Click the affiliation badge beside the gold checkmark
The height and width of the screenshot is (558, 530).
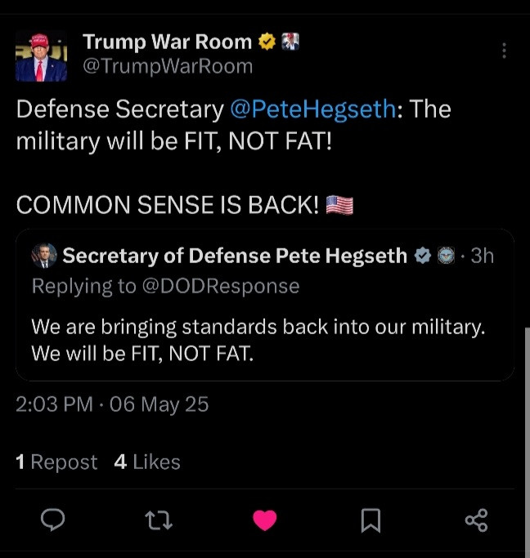point(290,42)
